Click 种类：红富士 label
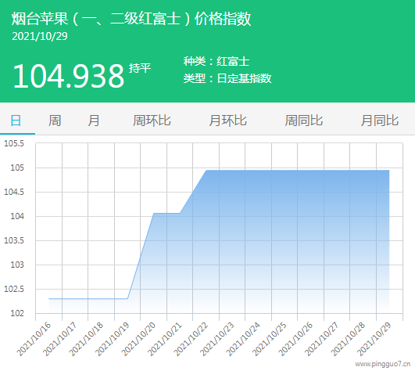The height and width of the screenshot is (371, 415). 216,62
